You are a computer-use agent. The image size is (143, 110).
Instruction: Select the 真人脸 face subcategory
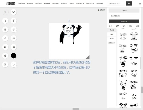(x=112, y=30)
